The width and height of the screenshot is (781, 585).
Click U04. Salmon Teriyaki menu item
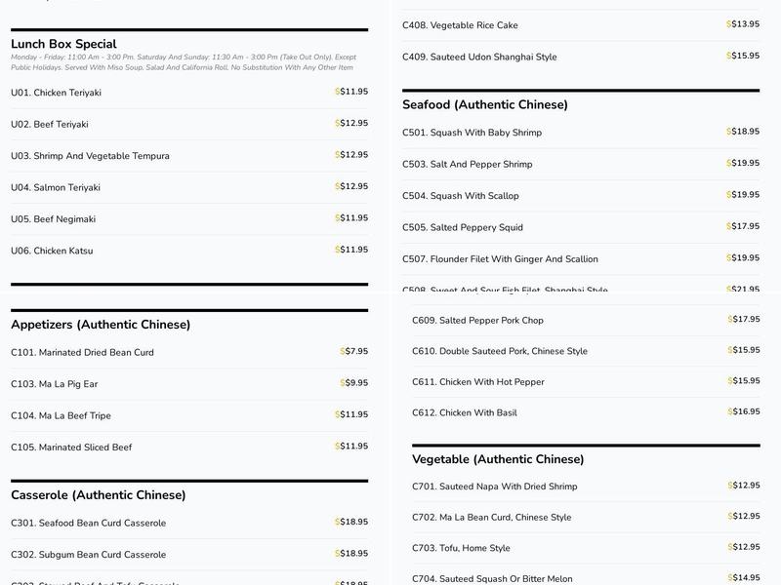(56, 187)
